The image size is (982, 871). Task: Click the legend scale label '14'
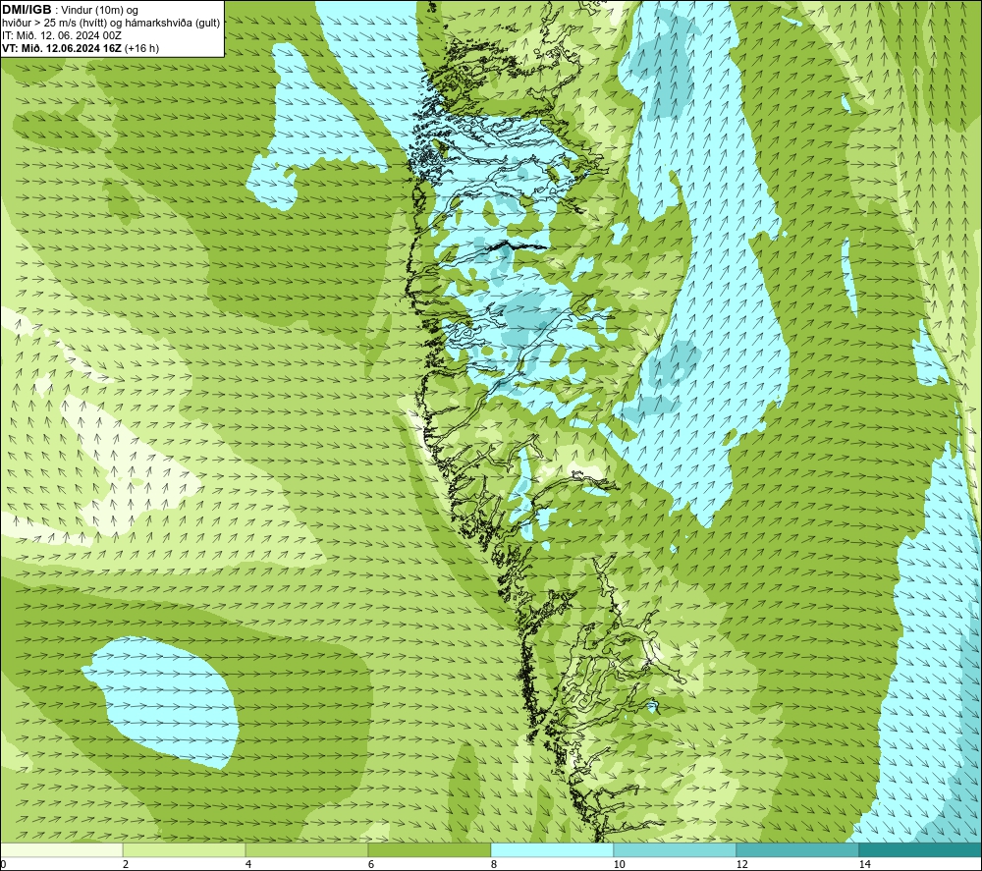coord(864,865)
